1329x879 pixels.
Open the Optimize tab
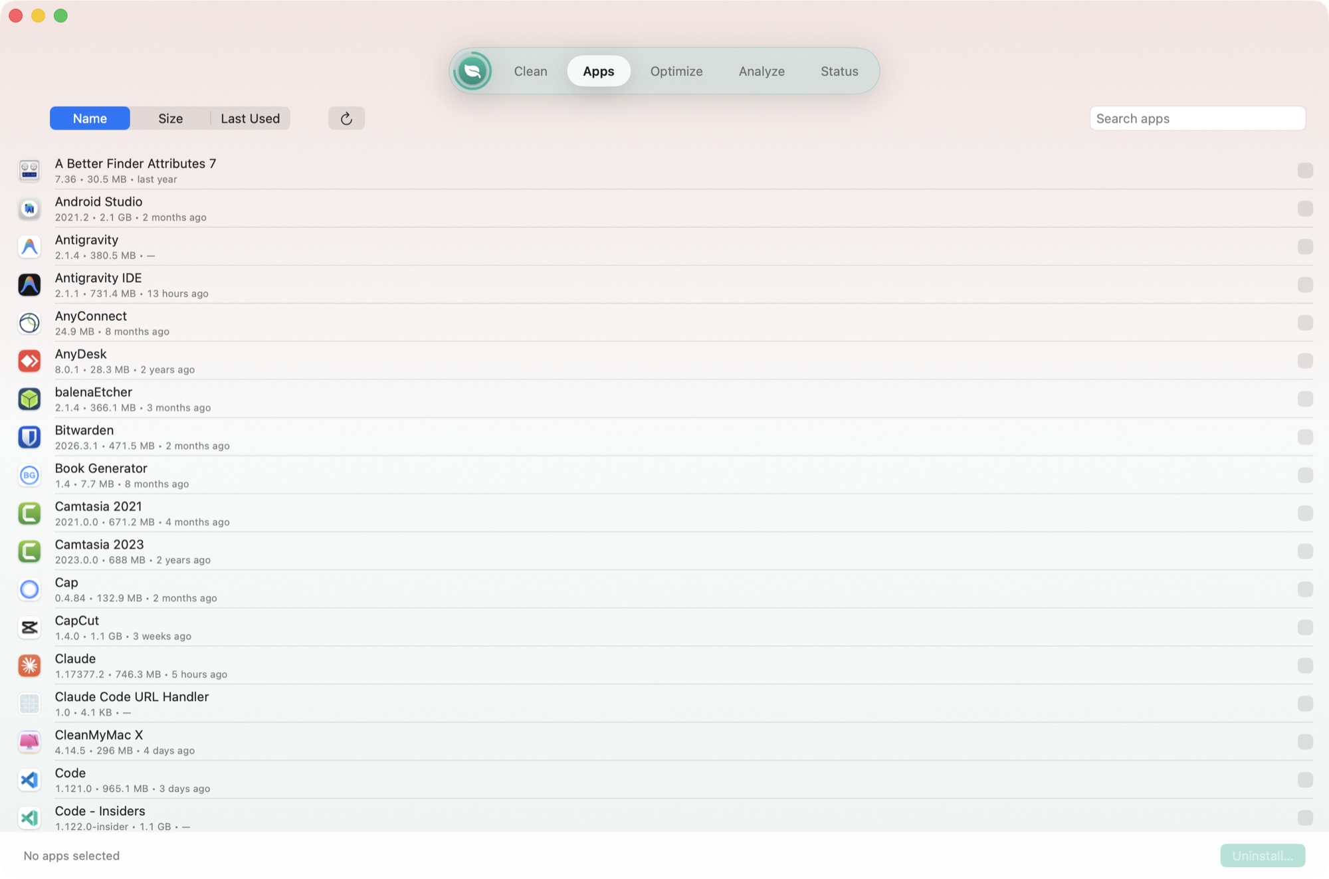pyautogui.click(x=676, y=71)
